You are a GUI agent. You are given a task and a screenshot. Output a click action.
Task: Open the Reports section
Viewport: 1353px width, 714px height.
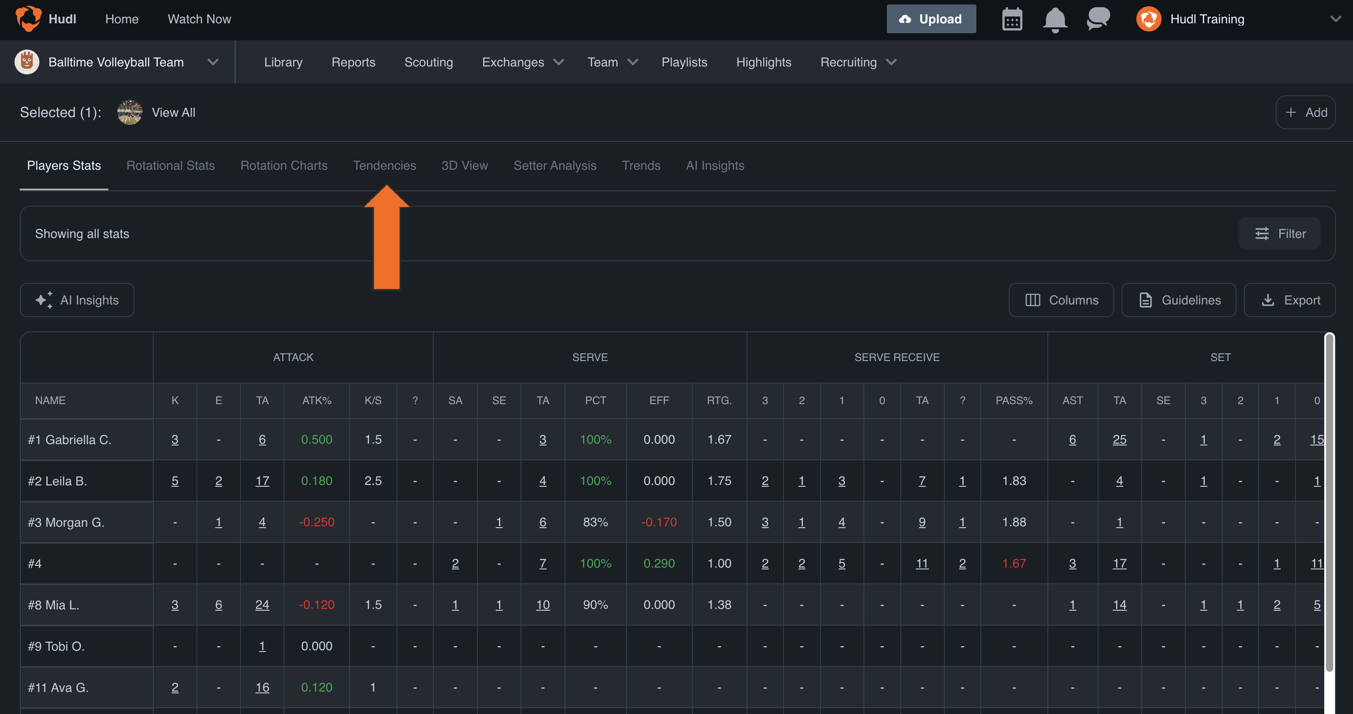(353, 62)
